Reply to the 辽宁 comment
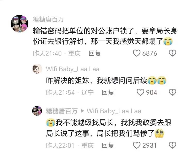Screen dimensions: 193x160 (x=108, y=93)
